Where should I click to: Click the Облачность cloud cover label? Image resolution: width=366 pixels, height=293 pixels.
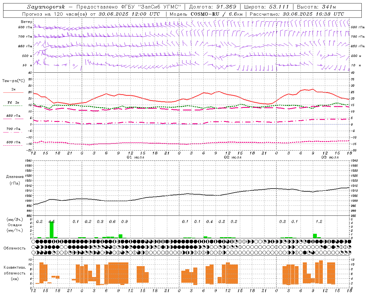(x=15, y=248)
